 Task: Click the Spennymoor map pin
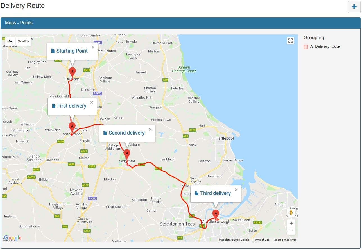(x=72, y=126)
